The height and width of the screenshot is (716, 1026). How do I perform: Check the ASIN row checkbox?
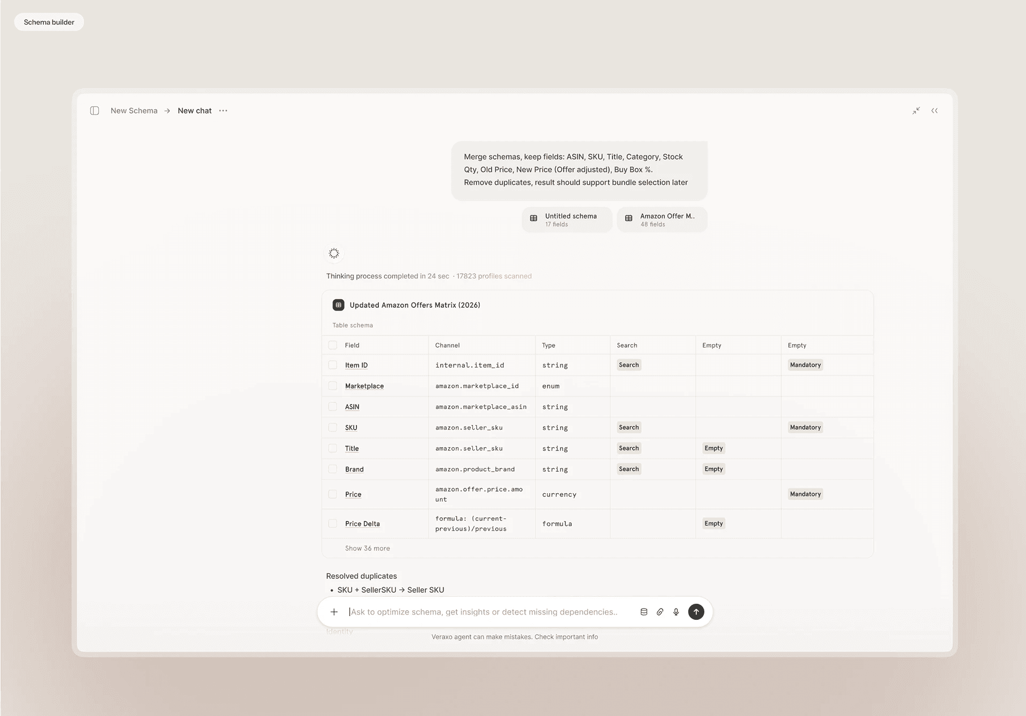(333, 407)
